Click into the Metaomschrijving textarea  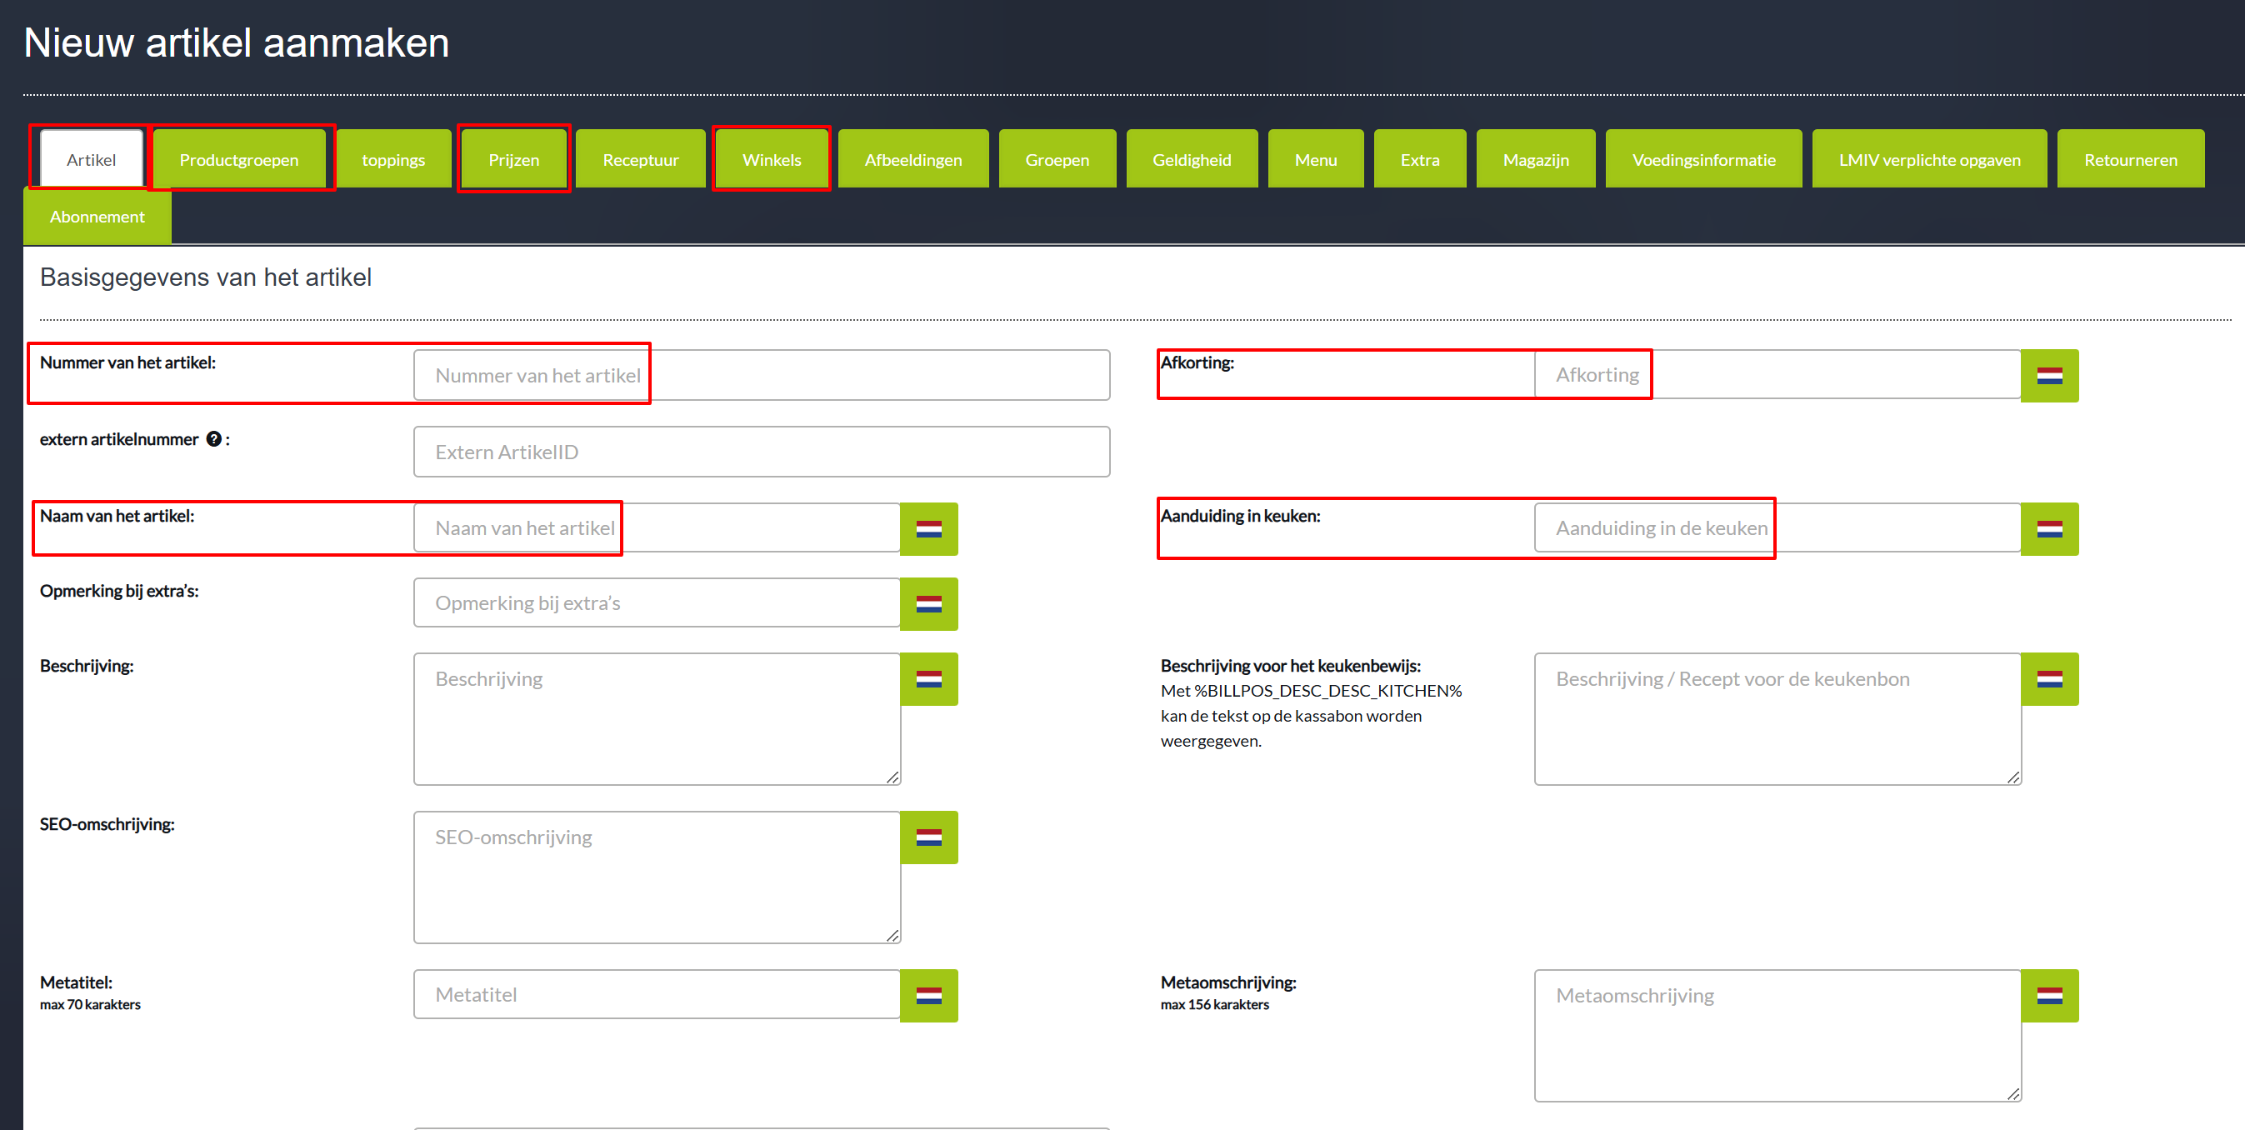tap(1776, 1035)
